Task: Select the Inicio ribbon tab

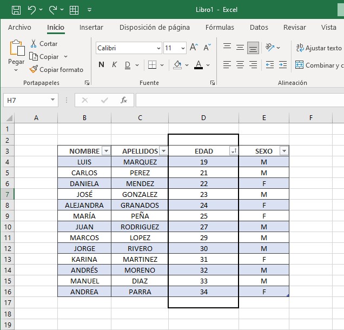Action: click(56, 28)
